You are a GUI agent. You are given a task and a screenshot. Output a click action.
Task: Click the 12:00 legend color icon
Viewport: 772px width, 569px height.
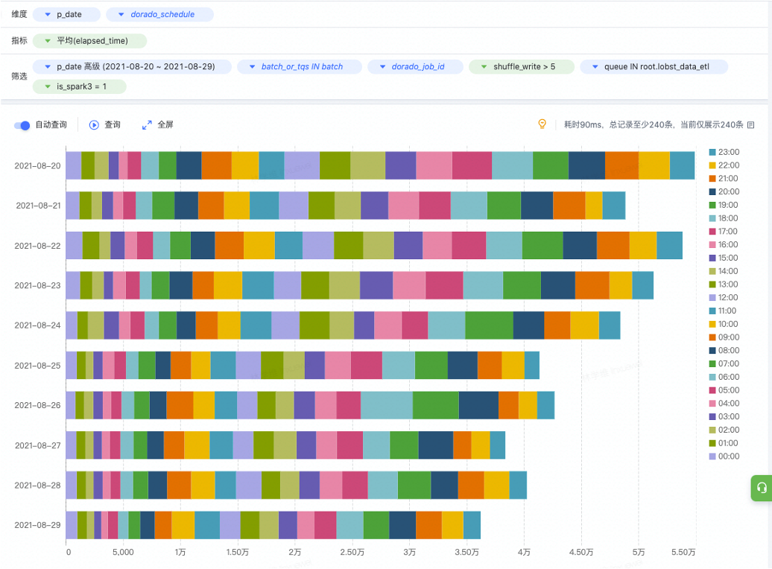(x=712, y=297)
